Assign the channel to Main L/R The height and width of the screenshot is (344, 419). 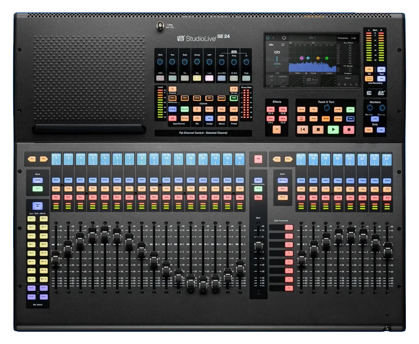(209, 109)
